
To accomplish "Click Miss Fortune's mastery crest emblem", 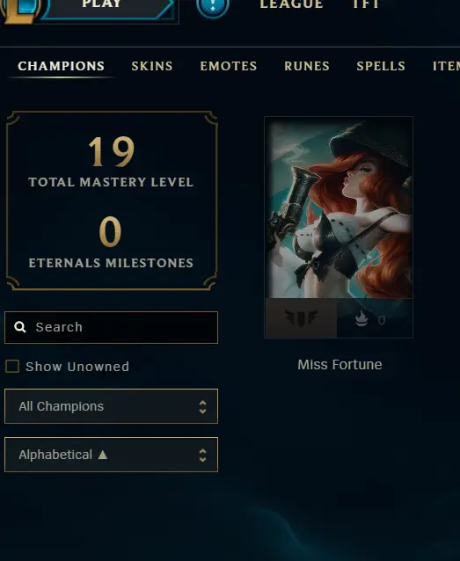I will [301, 317].
